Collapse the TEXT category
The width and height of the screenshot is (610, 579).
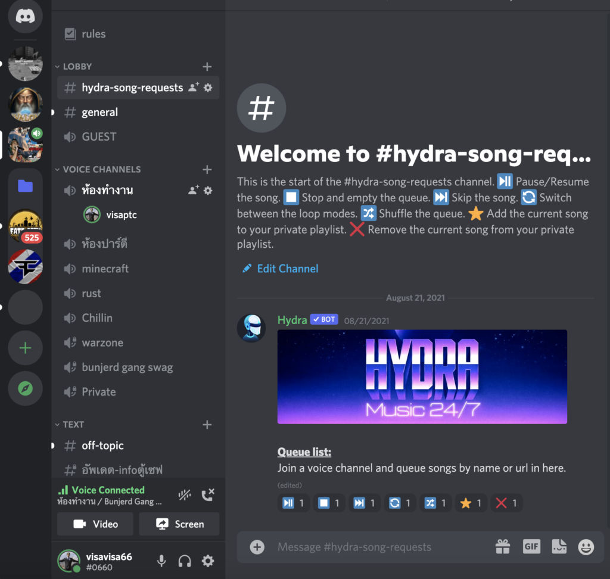coord(70,425)
